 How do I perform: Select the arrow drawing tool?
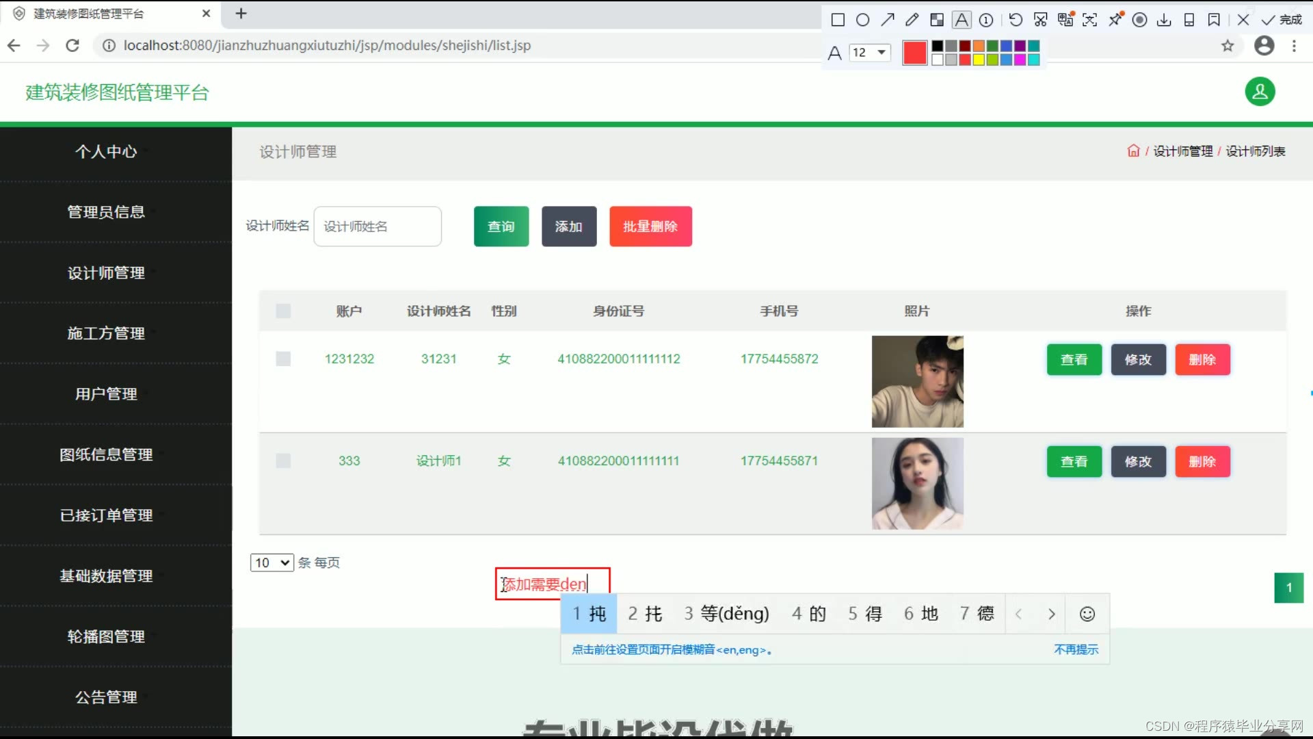click(888, 20)
